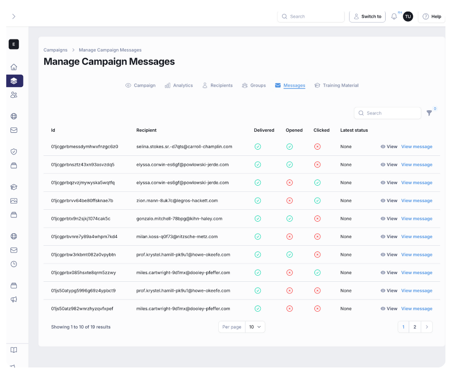Viewport: 452px width, 379px height.
Task: Open the graduation cap sidebar icon
Action: pyautogui.click(x=14, y=187)
